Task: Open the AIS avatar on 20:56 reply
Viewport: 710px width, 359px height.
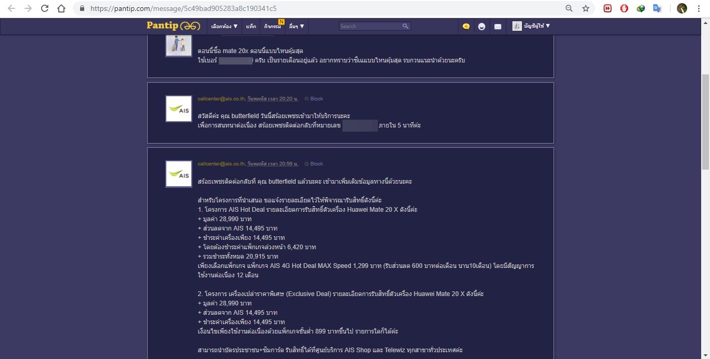Action: pyautogui.click(x=179, y=174)
